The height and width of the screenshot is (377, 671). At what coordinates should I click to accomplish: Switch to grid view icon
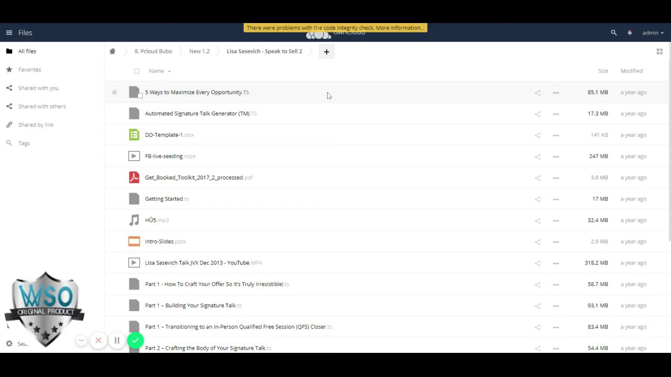point(659,51)
